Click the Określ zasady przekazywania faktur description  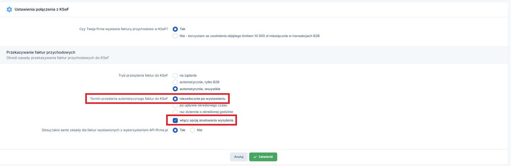[x=58, y=58]
